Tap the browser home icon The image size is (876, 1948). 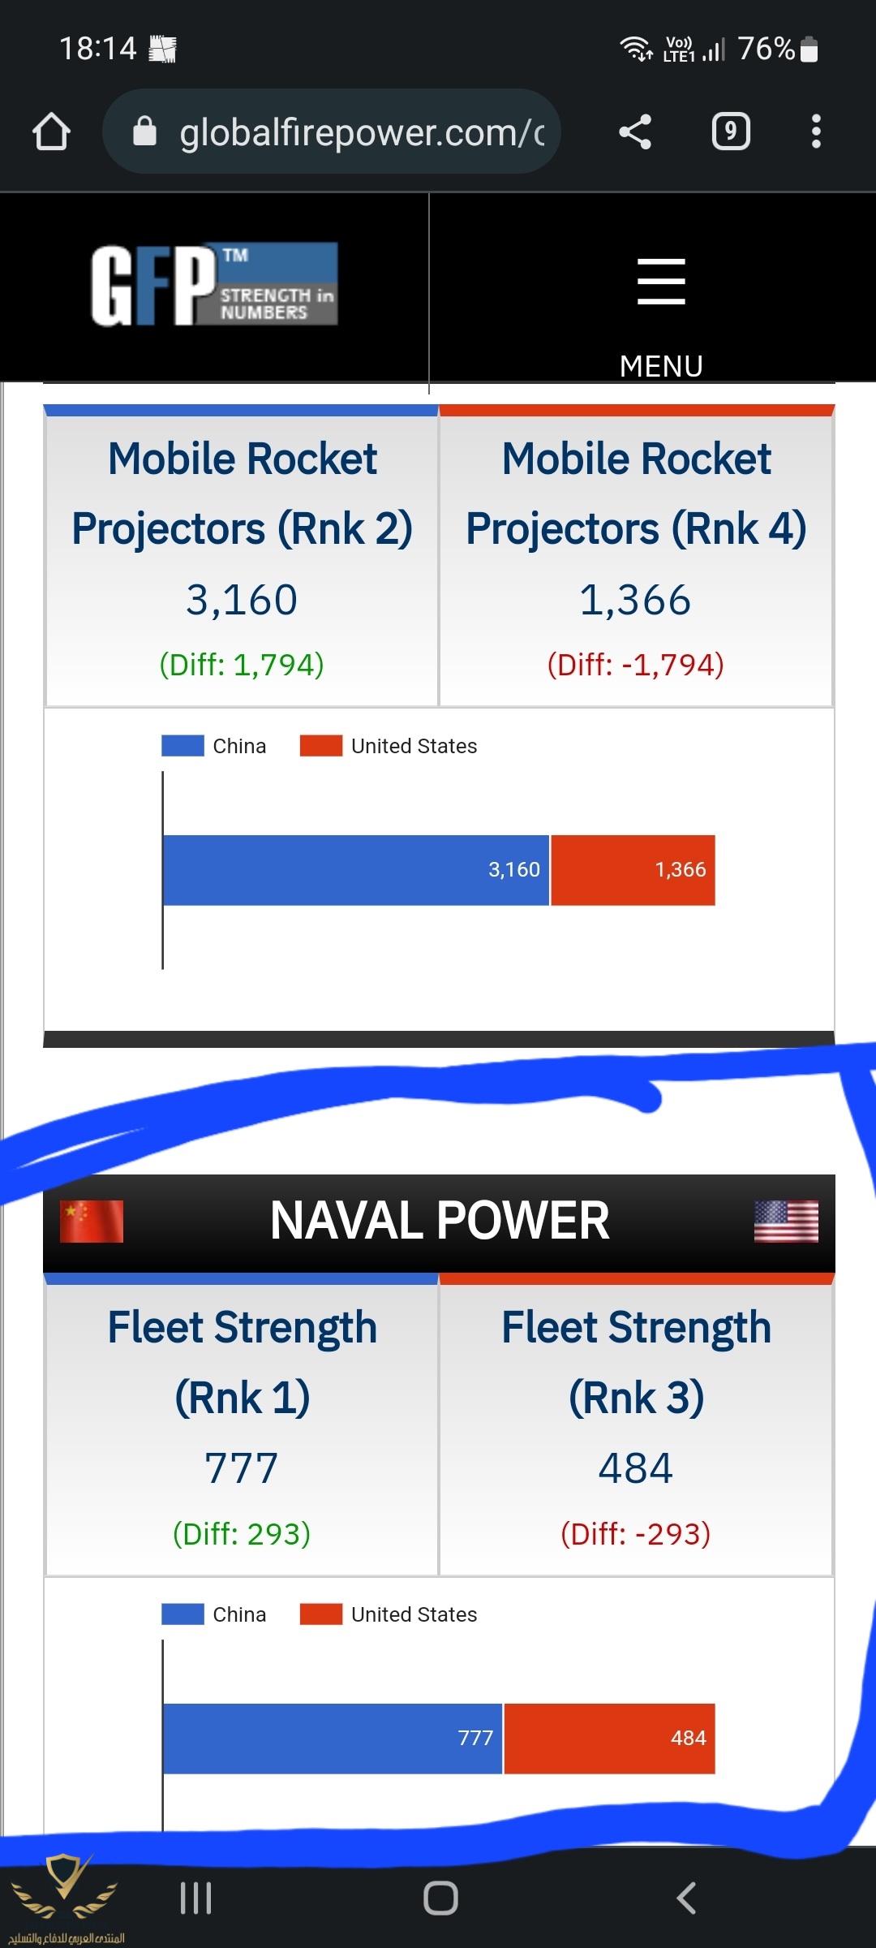(51, 131)
